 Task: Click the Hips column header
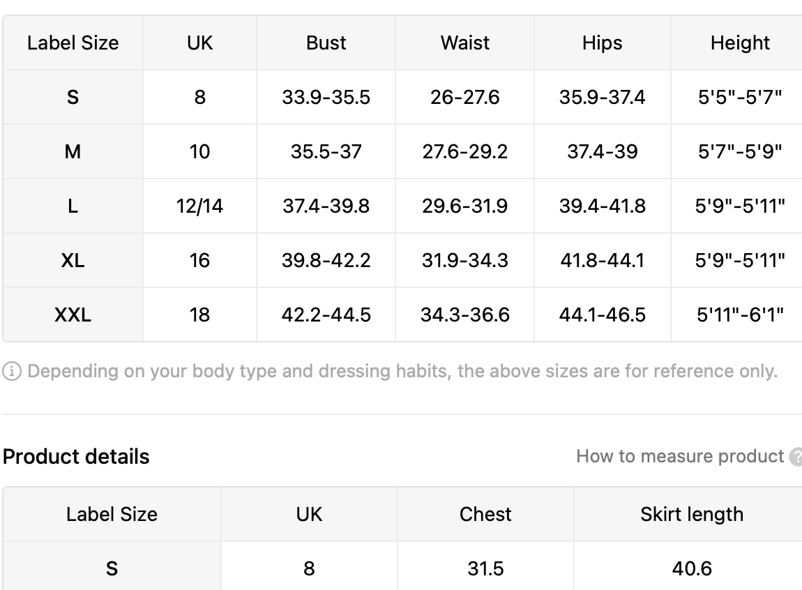coord(602,43)
